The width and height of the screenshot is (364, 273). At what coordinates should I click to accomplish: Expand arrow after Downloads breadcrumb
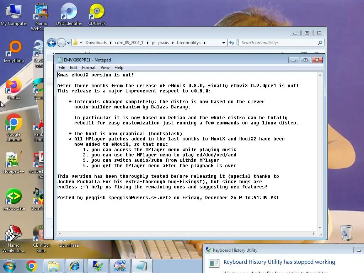pyautogui.click(x=111, y=43)
